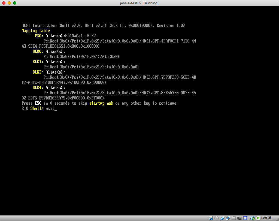
Task: Click the PciRoot path ending in Ata(0x0)
Action: click(81, 57)
